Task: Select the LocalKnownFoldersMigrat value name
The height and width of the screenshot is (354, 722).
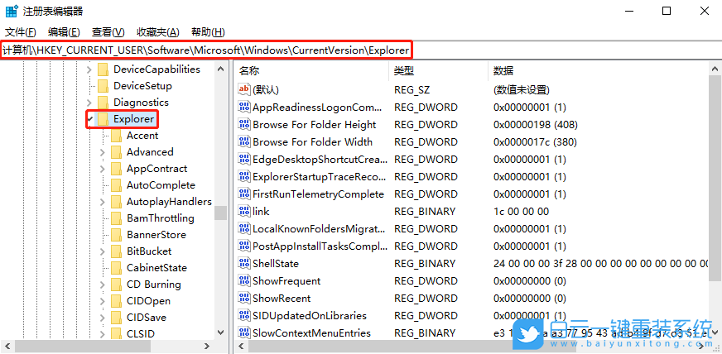Action: tap(319, 229)
